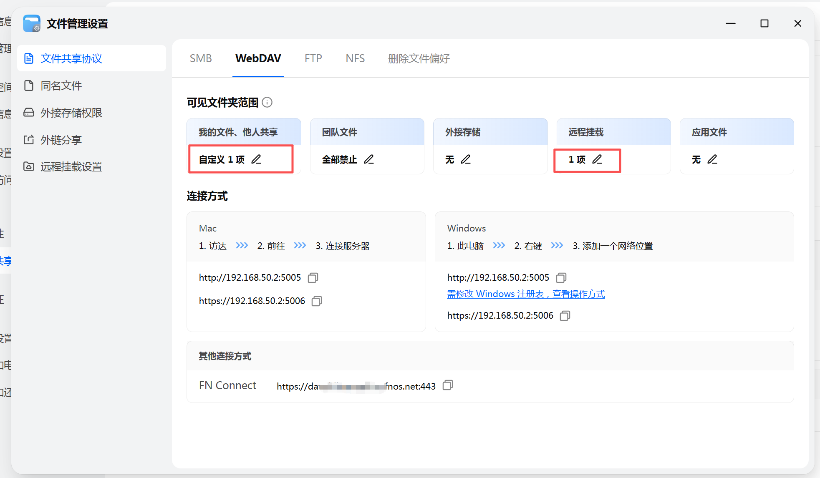Open 外链分享 settings in sidebar

tap(61, 140)
